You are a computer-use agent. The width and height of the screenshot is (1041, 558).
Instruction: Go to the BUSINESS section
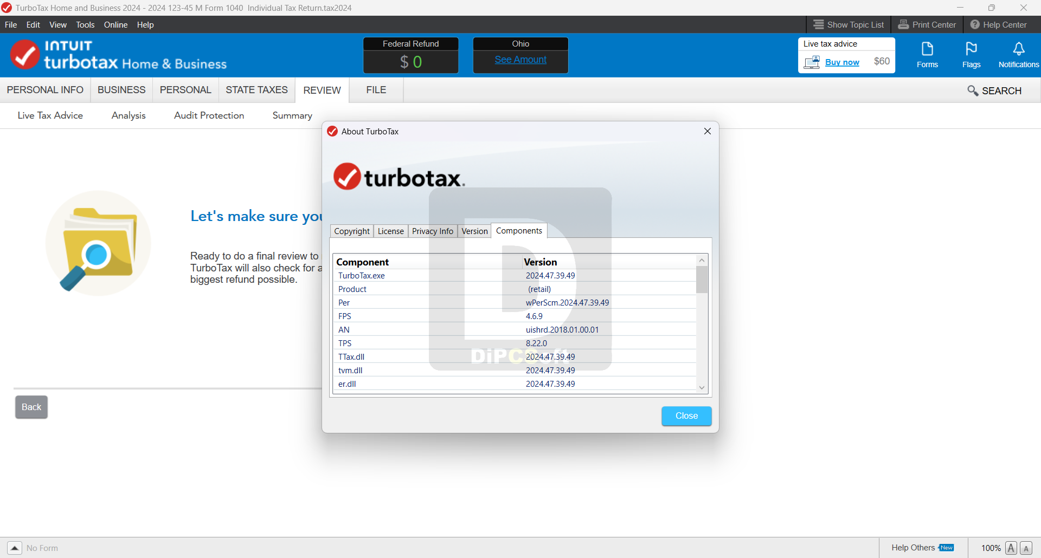coord(121,90)
